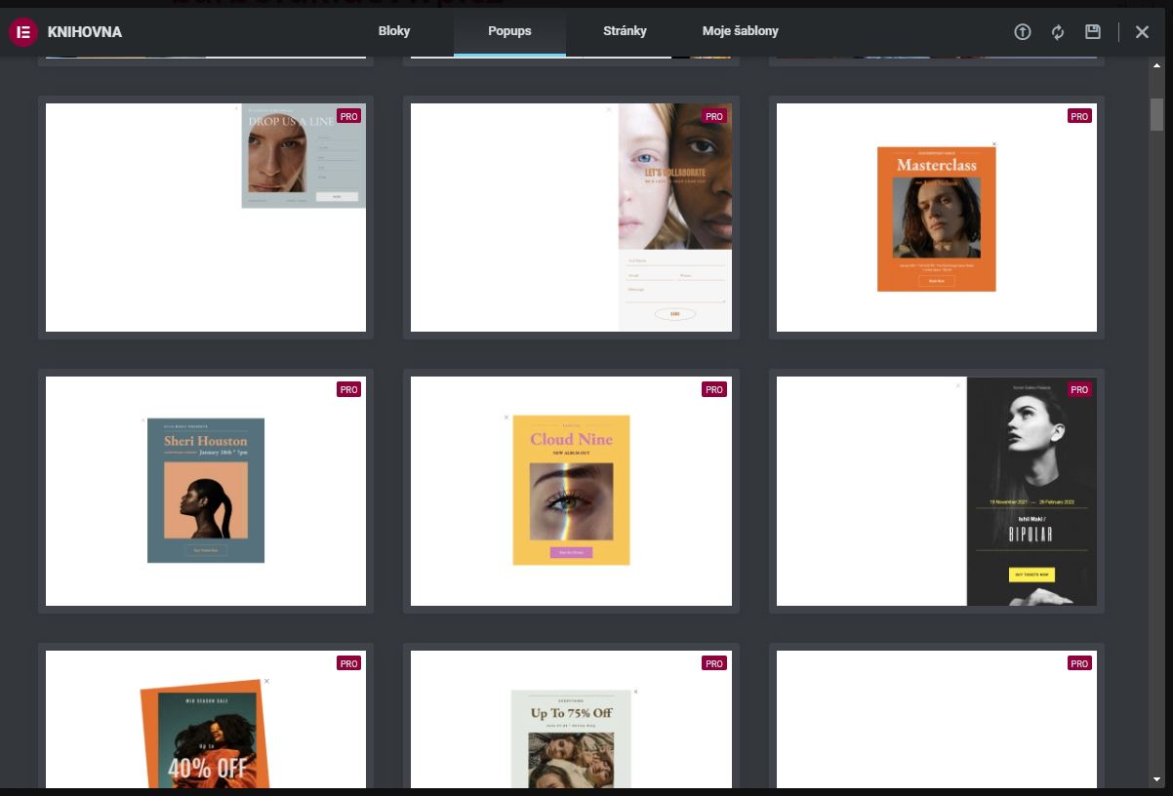Click PRO badge on Cloud Nine template
Screen dimensions: 1173x796
(713, 389)
